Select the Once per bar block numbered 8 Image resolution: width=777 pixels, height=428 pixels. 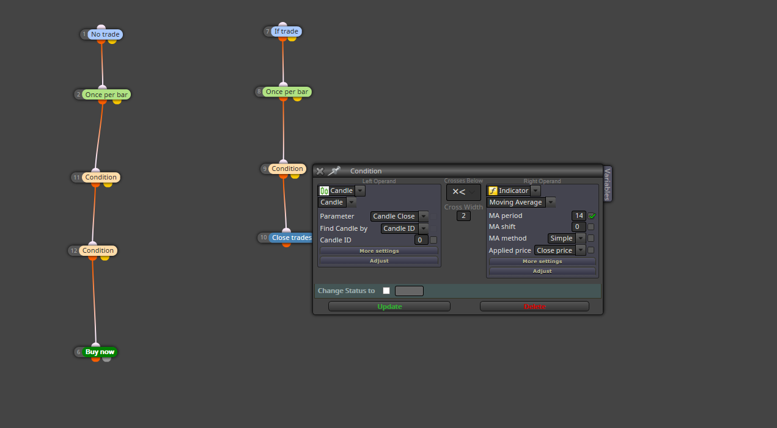287,92
